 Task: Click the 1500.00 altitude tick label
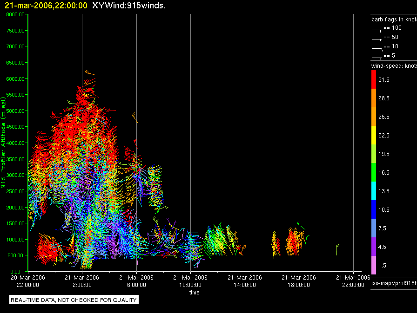pyautogui.click(x=15, y=223)
